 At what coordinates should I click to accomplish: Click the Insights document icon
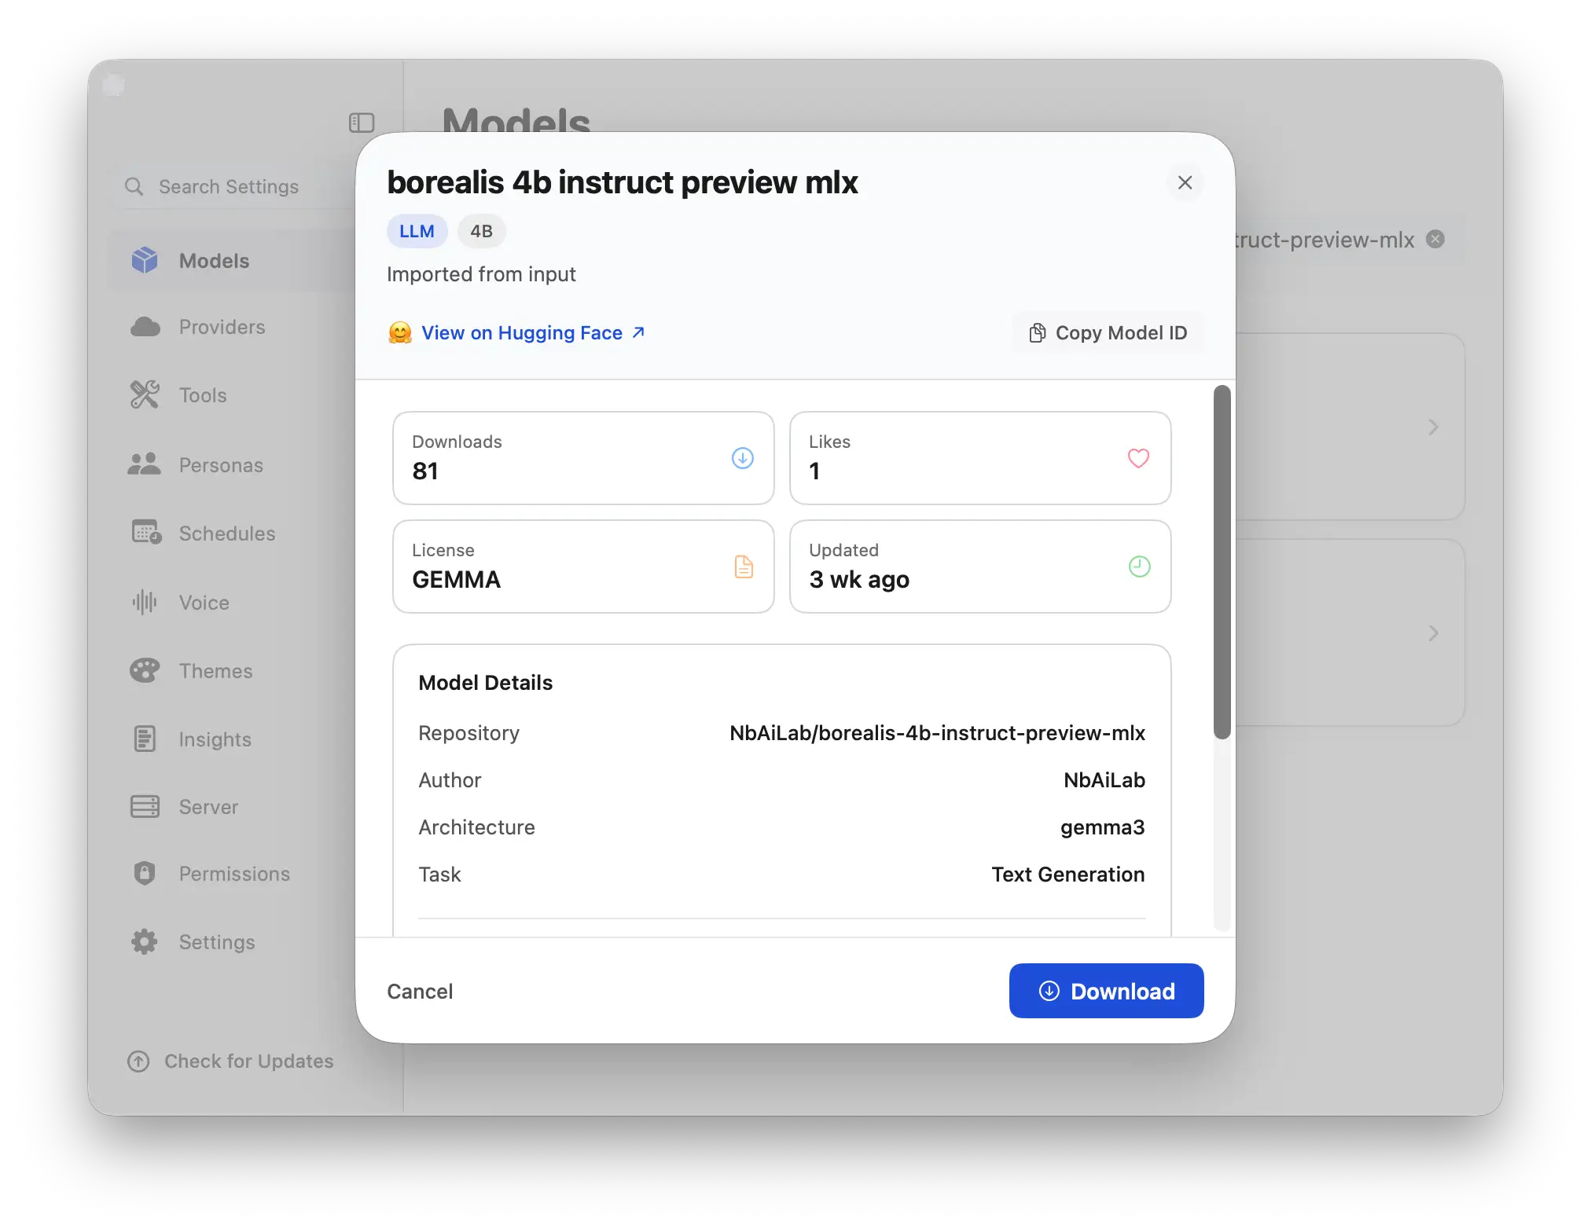(x=145, y=739)
